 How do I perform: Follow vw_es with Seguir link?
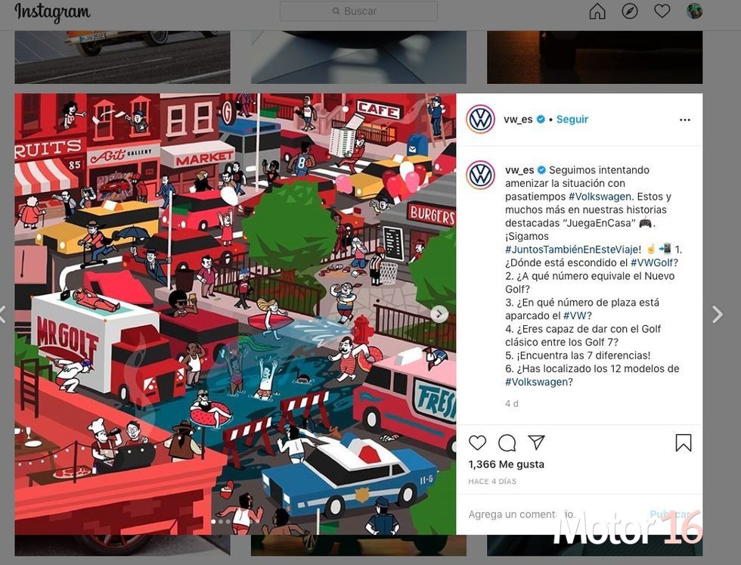pyautogui.click(x=572, y=120)
